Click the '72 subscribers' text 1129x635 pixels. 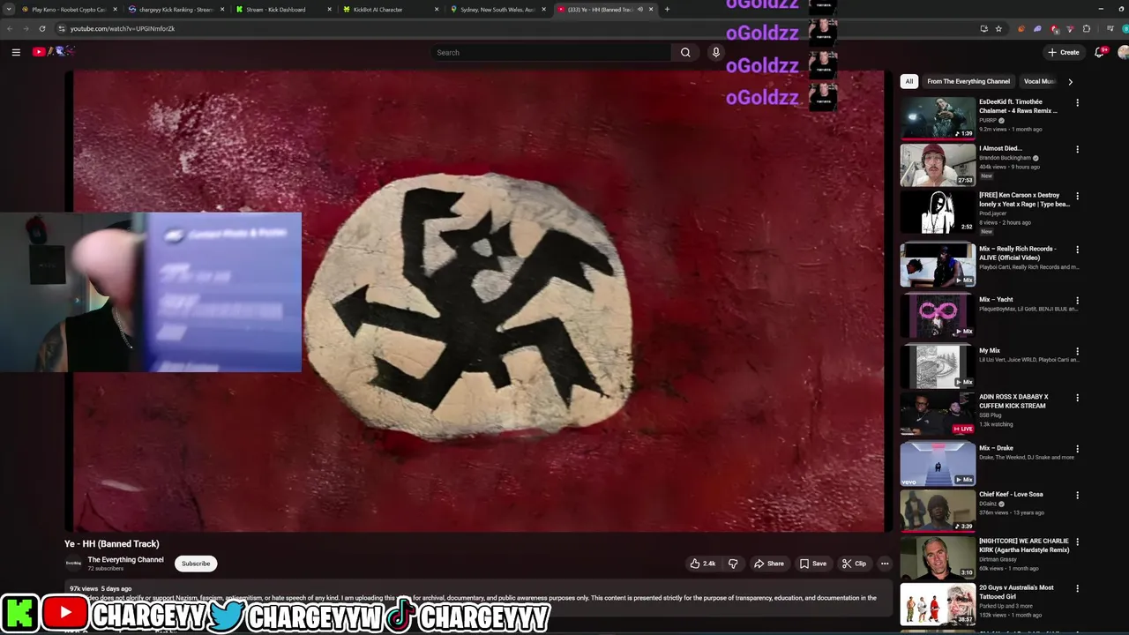click(105, 569)
